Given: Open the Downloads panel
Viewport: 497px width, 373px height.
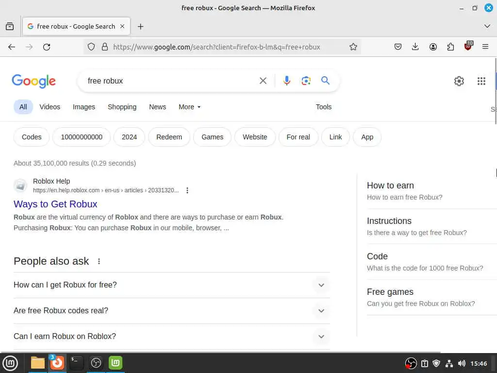Looking at the screenshot, I should (415, 47).
